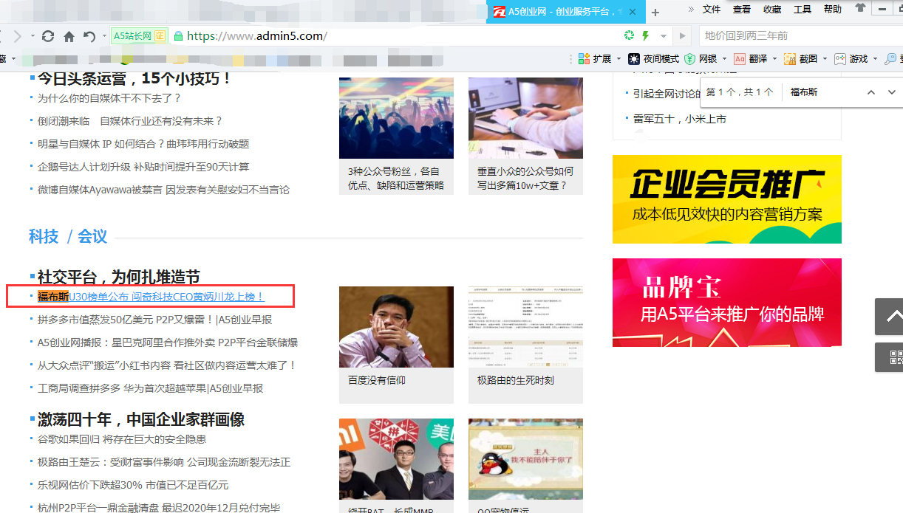Click the page refresh icon
The height and width of the screenshot is (513, 903).
pos(48,36)
